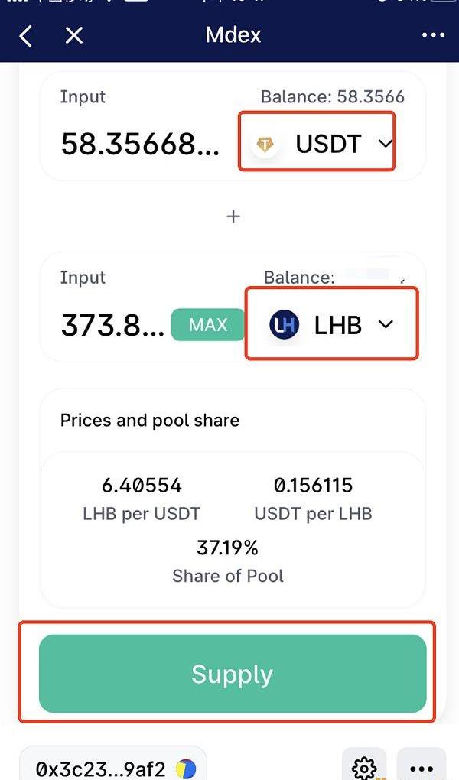
Task: Expand the USDT dropdown chevron
Action: click(x=386, y=143)
